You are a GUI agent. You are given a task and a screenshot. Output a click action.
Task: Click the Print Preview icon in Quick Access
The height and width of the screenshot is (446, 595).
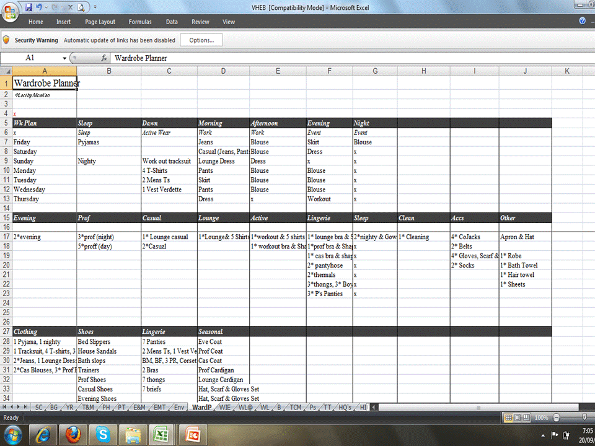(x=81, y=7)
